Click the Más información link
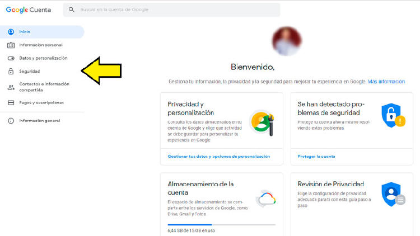 386,82
